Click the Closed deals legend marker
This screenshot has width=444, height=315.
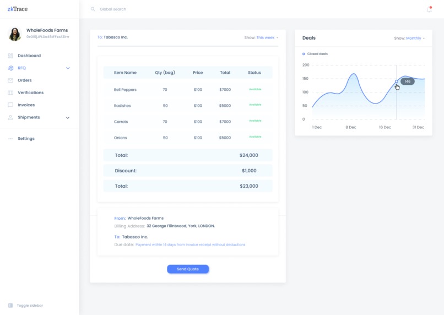[x=304, y=54]
